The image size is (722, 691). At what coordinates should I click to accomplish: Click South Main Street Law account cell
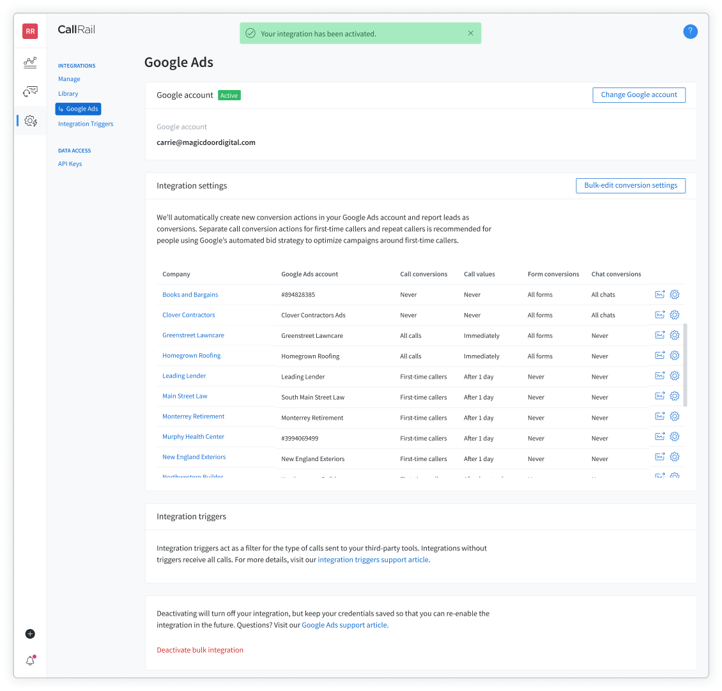tap(312, 397)
